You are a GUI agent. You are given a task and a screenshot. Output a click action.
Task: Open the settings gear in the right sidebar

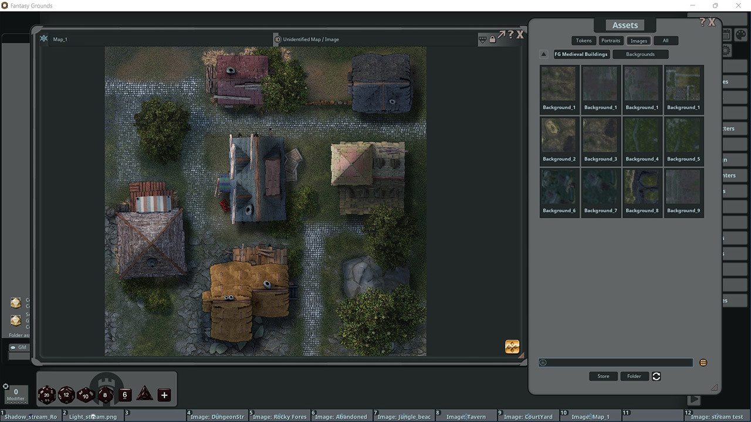pyautogui.click(x=726, y=50)
